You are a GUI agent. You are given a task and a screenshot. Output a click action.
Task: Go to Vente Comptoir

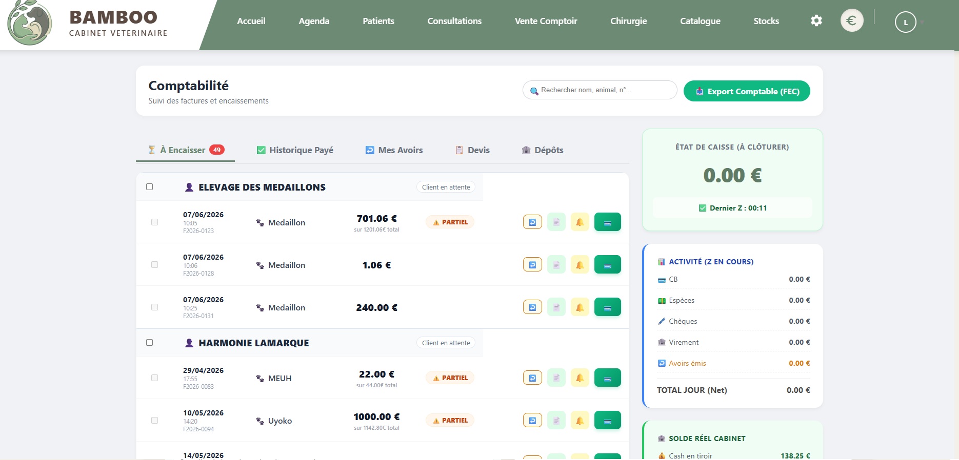point(546,21)
